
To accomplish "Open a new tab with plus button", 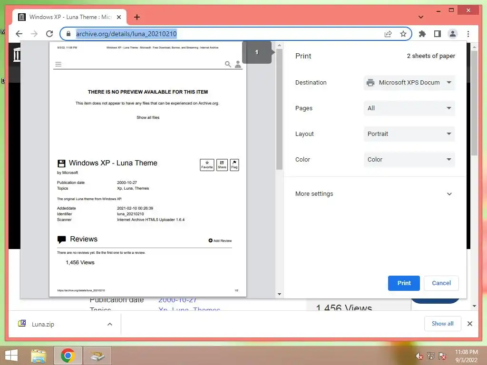I will coord(137,17).
